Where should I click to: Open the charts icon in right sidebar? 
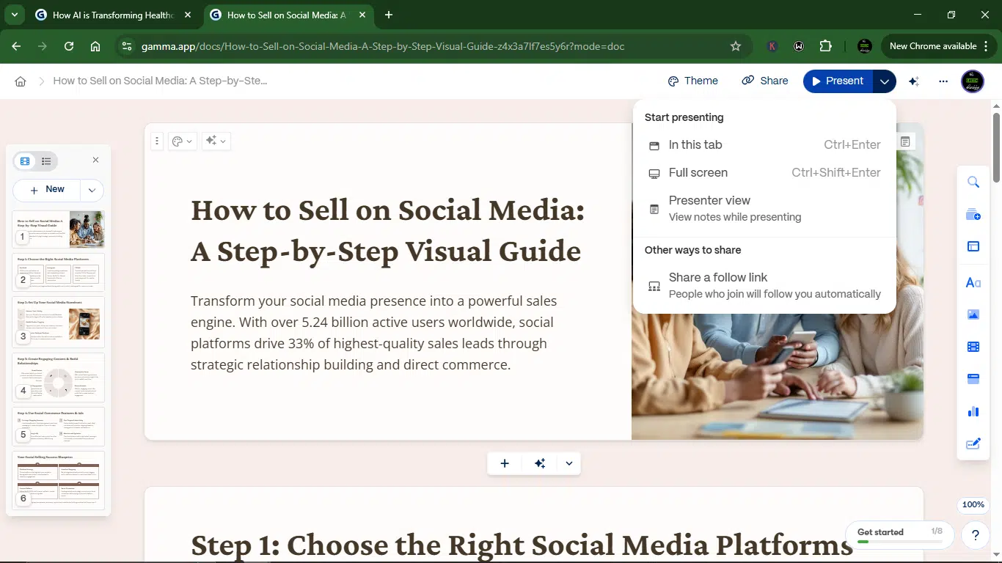973,411
